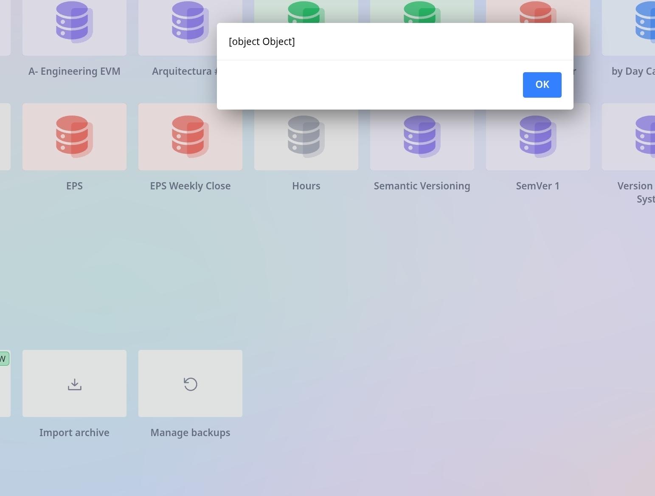Click the Hours label text
Viewport: 655px width, 496px height.
coord(306,186)
